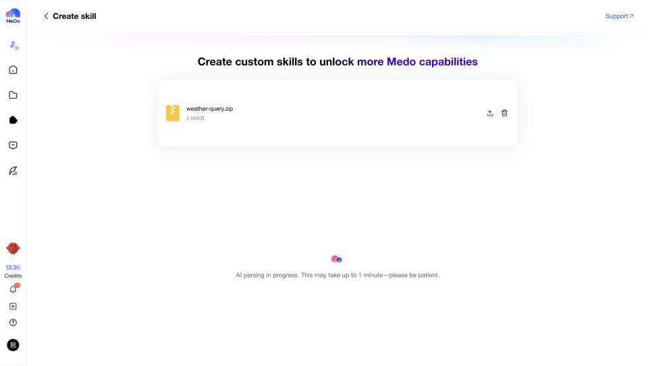Select the puzzle-piece skills icon

[13, 120]
